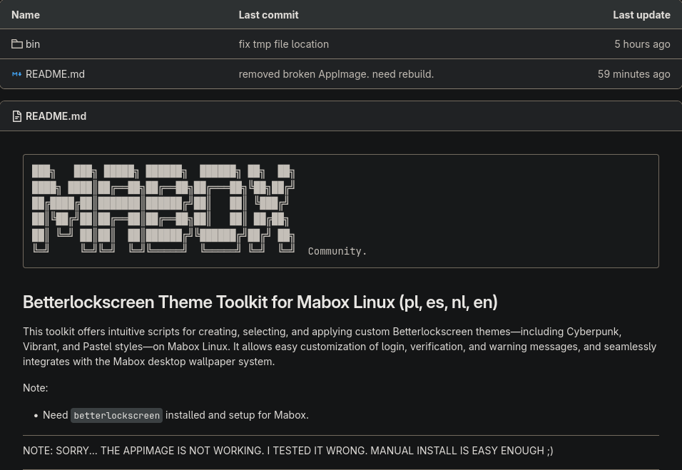Open the bin directory link
The height and width of the screenshot is (470, 682).
click(33, 44)
